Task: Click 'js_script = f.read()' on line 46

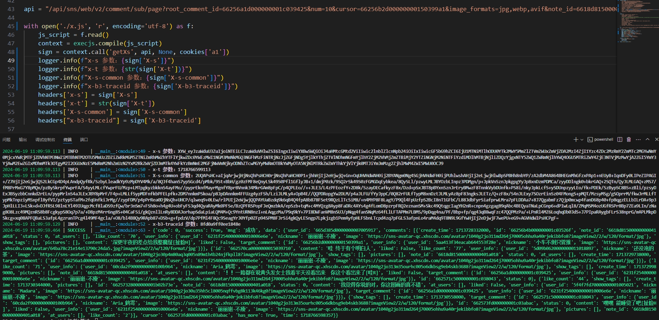Action: point(73,35)
